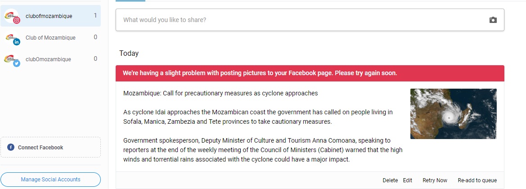Screen dimensions: 526x189
Task: Select the clubofmozambique account name
Action: click(x=49, y=16)
